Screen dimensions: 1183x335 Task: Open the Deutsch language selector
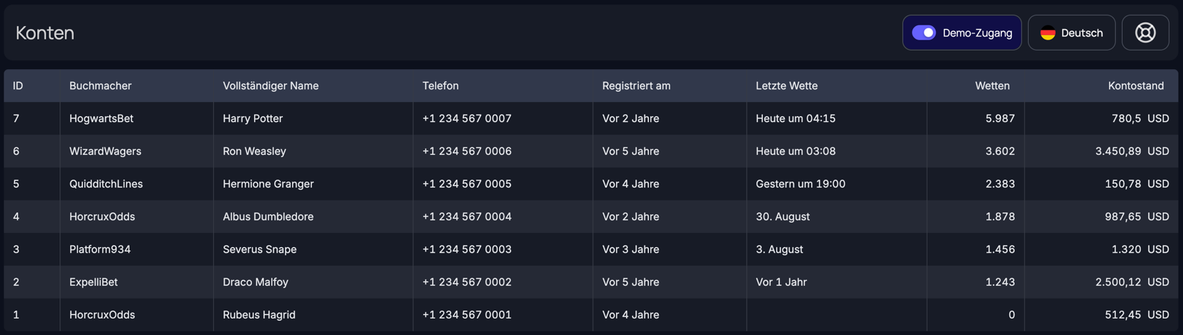tap(1071, 33)
